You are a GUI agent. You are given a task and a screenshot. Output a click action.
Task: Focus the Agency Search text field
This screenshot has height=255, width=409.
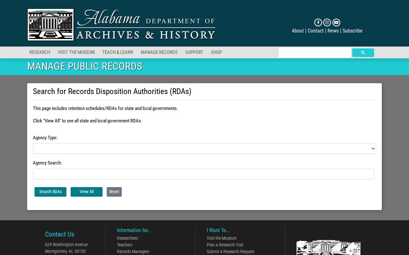click(204, 174)
